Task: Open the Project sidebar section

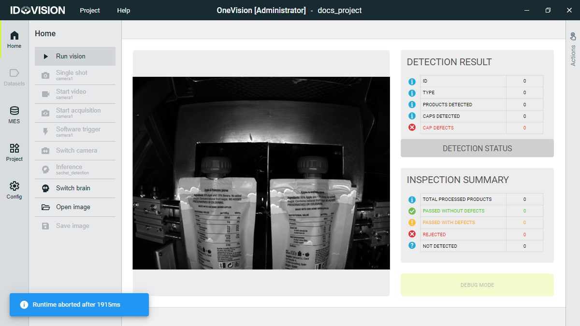Action: (x=14, y=153)
